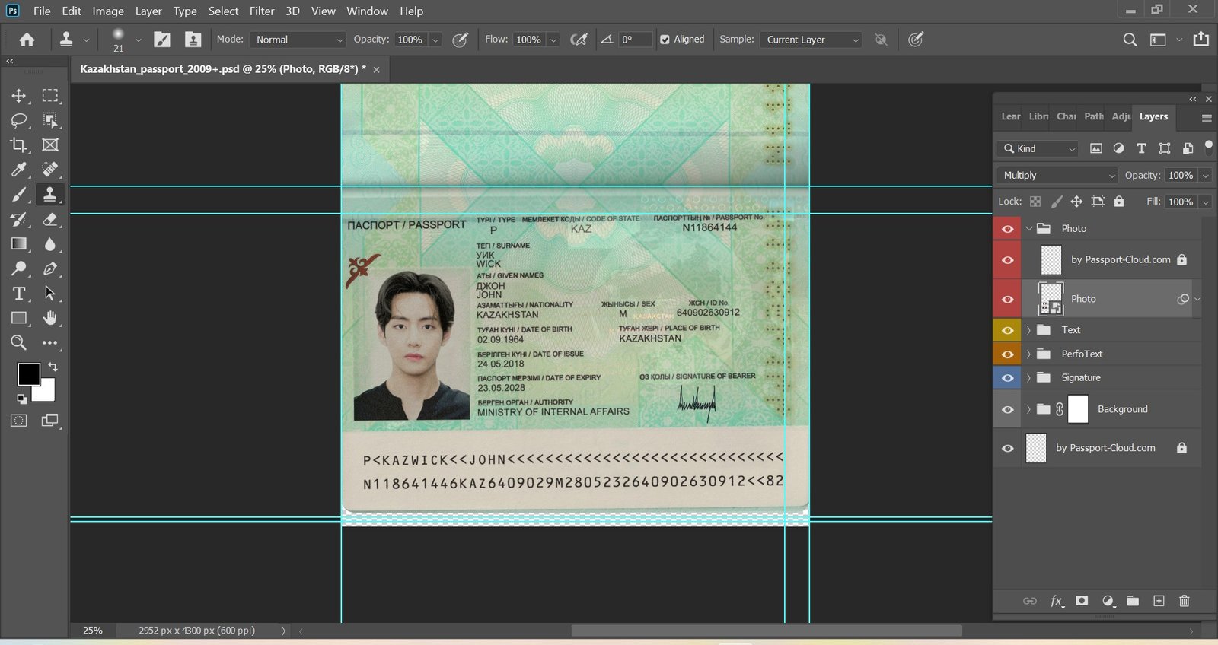Select the Hand tool
Screen dimensions: 1218x645
click(50, 318)
